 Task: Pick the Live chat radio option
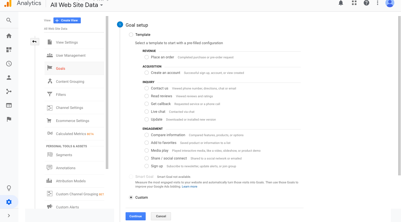click(x=146, y=112)
